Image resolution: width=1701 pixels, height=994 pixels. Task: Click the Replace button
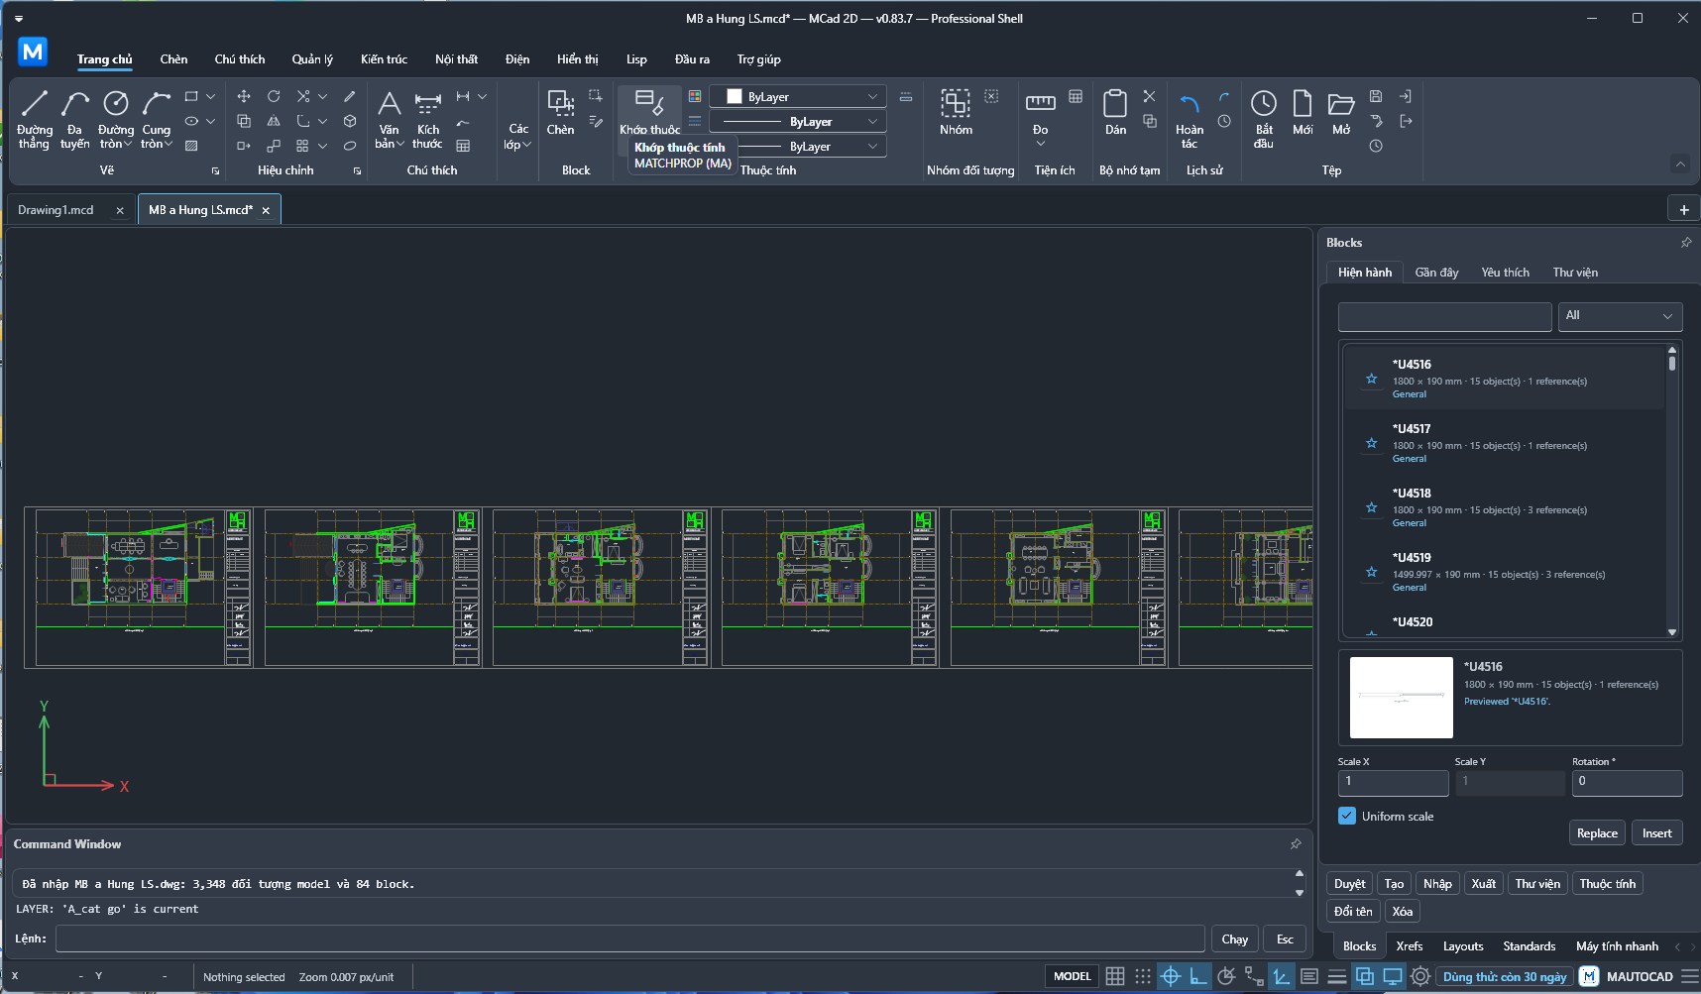pyautogui.click(x=1597, y=833)
